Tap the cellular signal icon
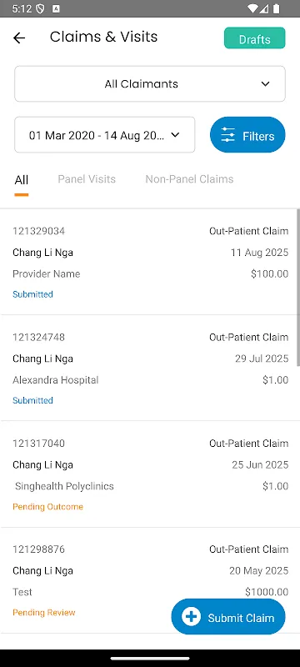This screenshot has width=300, height=667. tap(264, 8)
